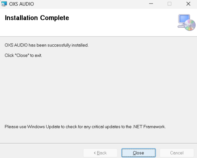This screenshot has width=197, height=158.
Task: Click the "successfully installed" message text
Action: [47, 45]
